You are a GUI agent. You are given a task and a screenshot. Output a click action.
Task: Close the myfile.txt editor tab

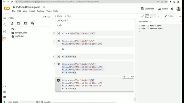[x=150, y=21]
